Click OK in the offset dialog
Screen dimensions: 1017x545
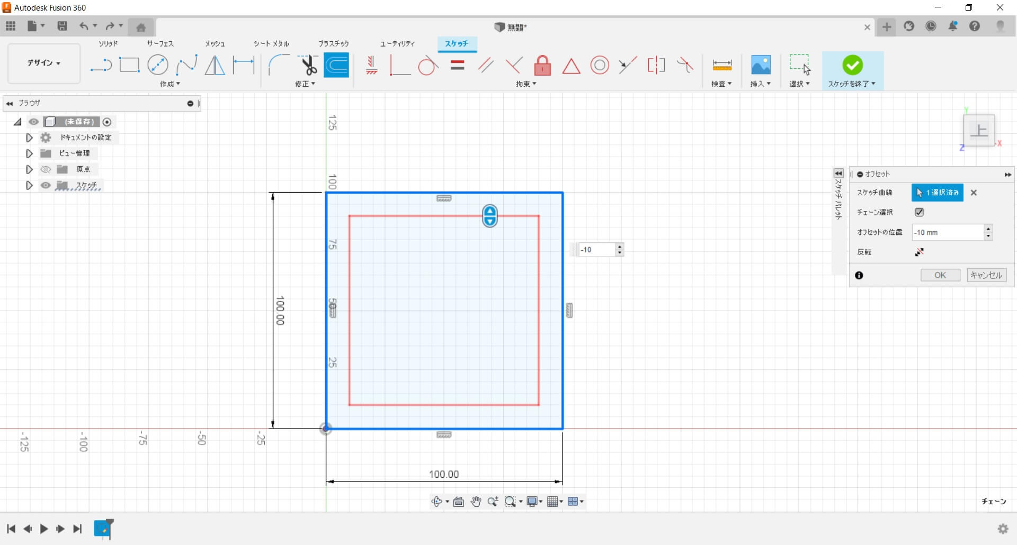pyautogui.click(x=940, y=275)
